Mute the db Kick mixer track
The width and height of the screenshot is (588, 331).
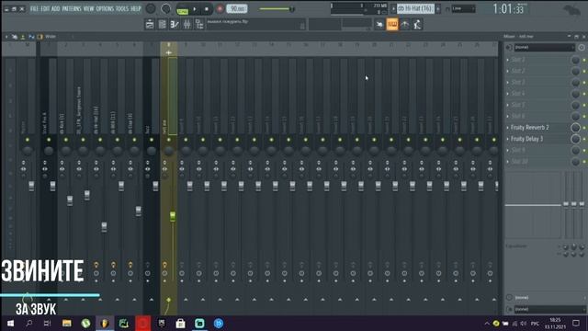pos(65,140)
